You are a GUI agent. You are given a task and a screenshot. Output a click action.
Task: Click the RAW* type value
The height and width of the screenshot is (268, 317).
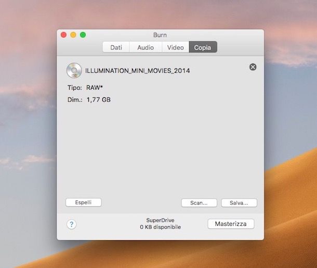95,87
